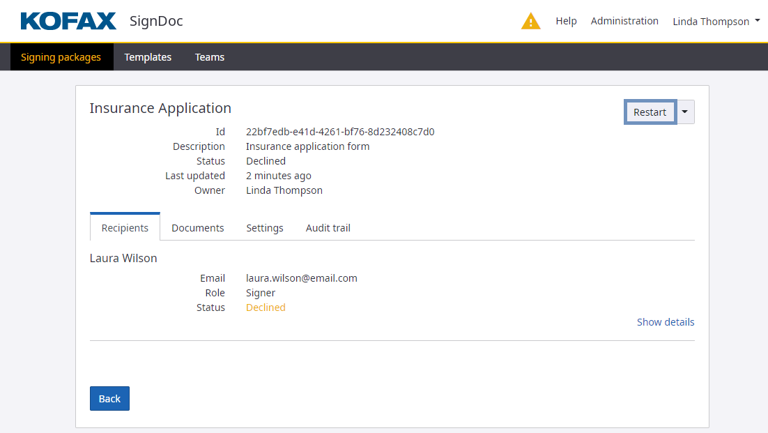
Task: Click the package Id value text
Action: 340,132
